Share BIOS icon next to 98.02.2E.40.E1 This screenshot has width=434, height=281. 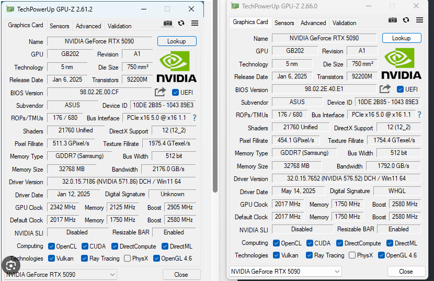point(385,88)
